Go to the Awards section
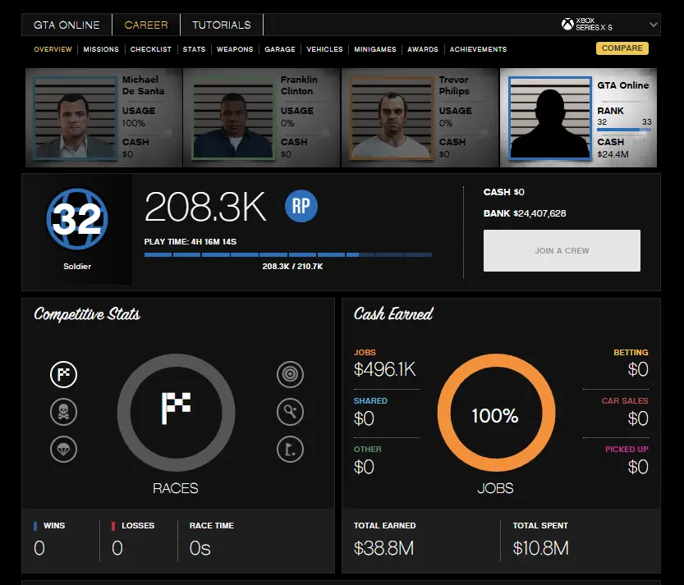 point(423,49)
